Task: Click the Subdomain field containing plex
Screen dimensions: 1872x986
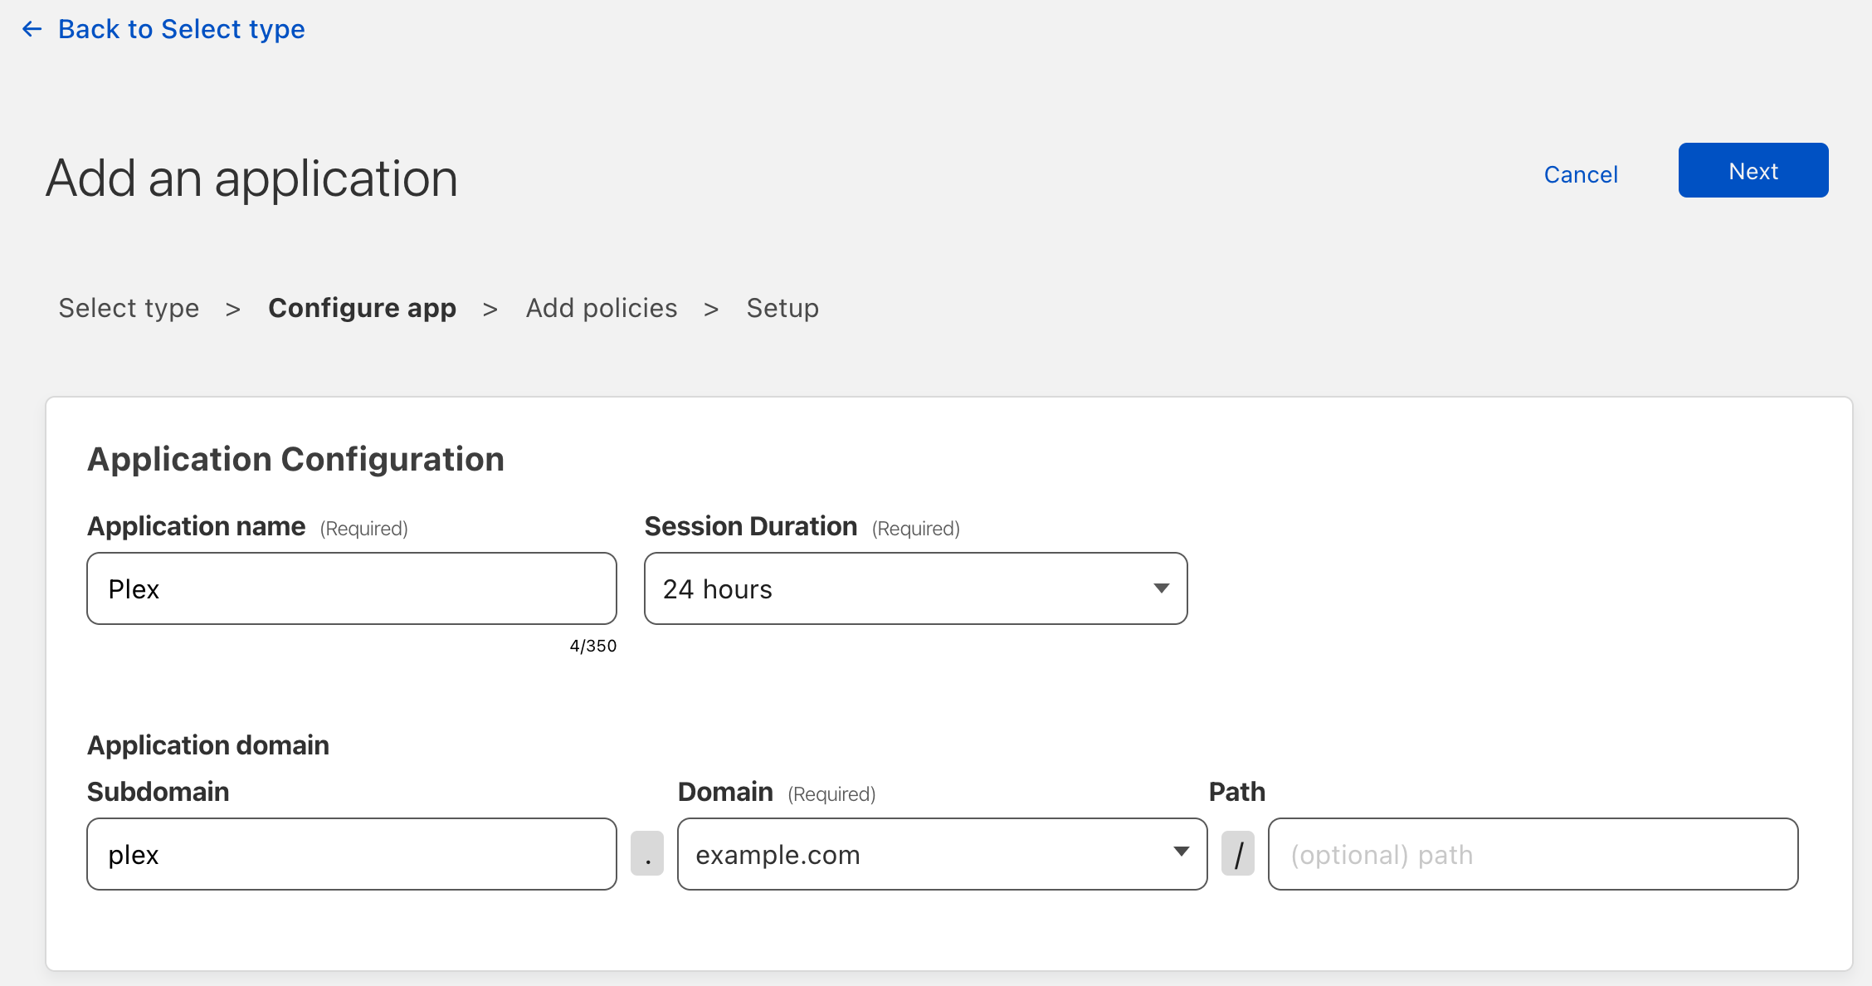Action: [351, 853]
